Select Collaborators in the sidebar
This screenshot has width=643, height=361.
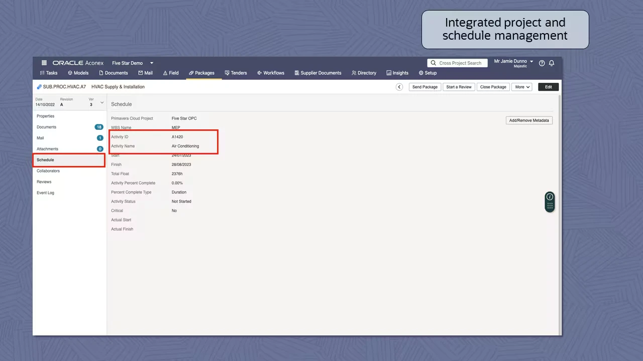tap(48, 171)
